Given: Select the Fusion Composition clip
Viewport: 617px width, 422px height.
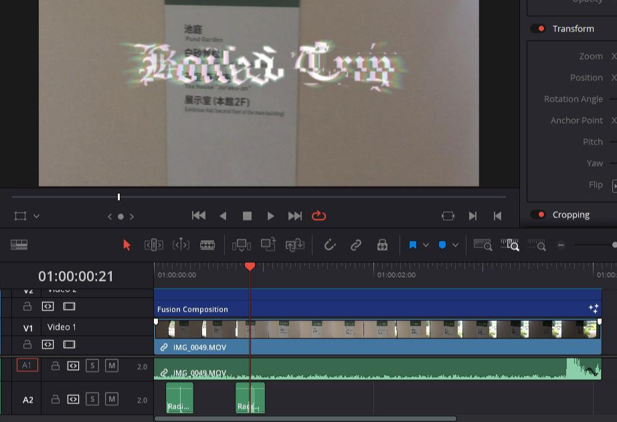Looking at the screenshot, I should pyautogui.click(x=377, y=303).
